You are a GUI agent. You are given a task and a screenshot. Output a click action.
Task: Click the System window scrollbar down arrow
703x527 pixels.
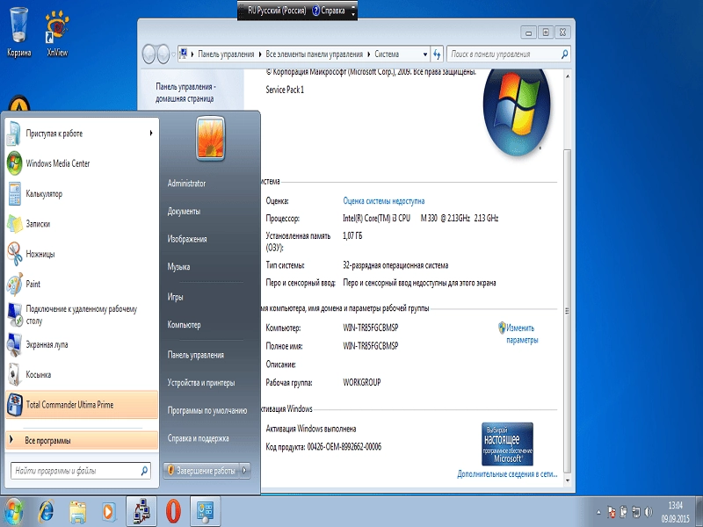(567, 480)
